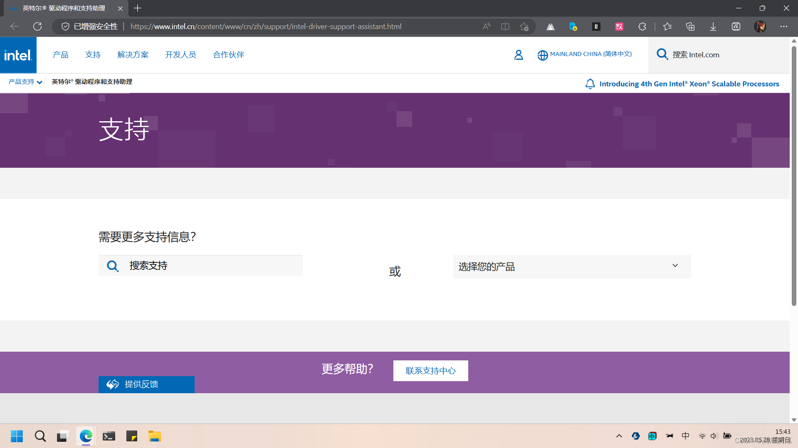
Task: Close the Intel driver support tab
Action: 120,8
